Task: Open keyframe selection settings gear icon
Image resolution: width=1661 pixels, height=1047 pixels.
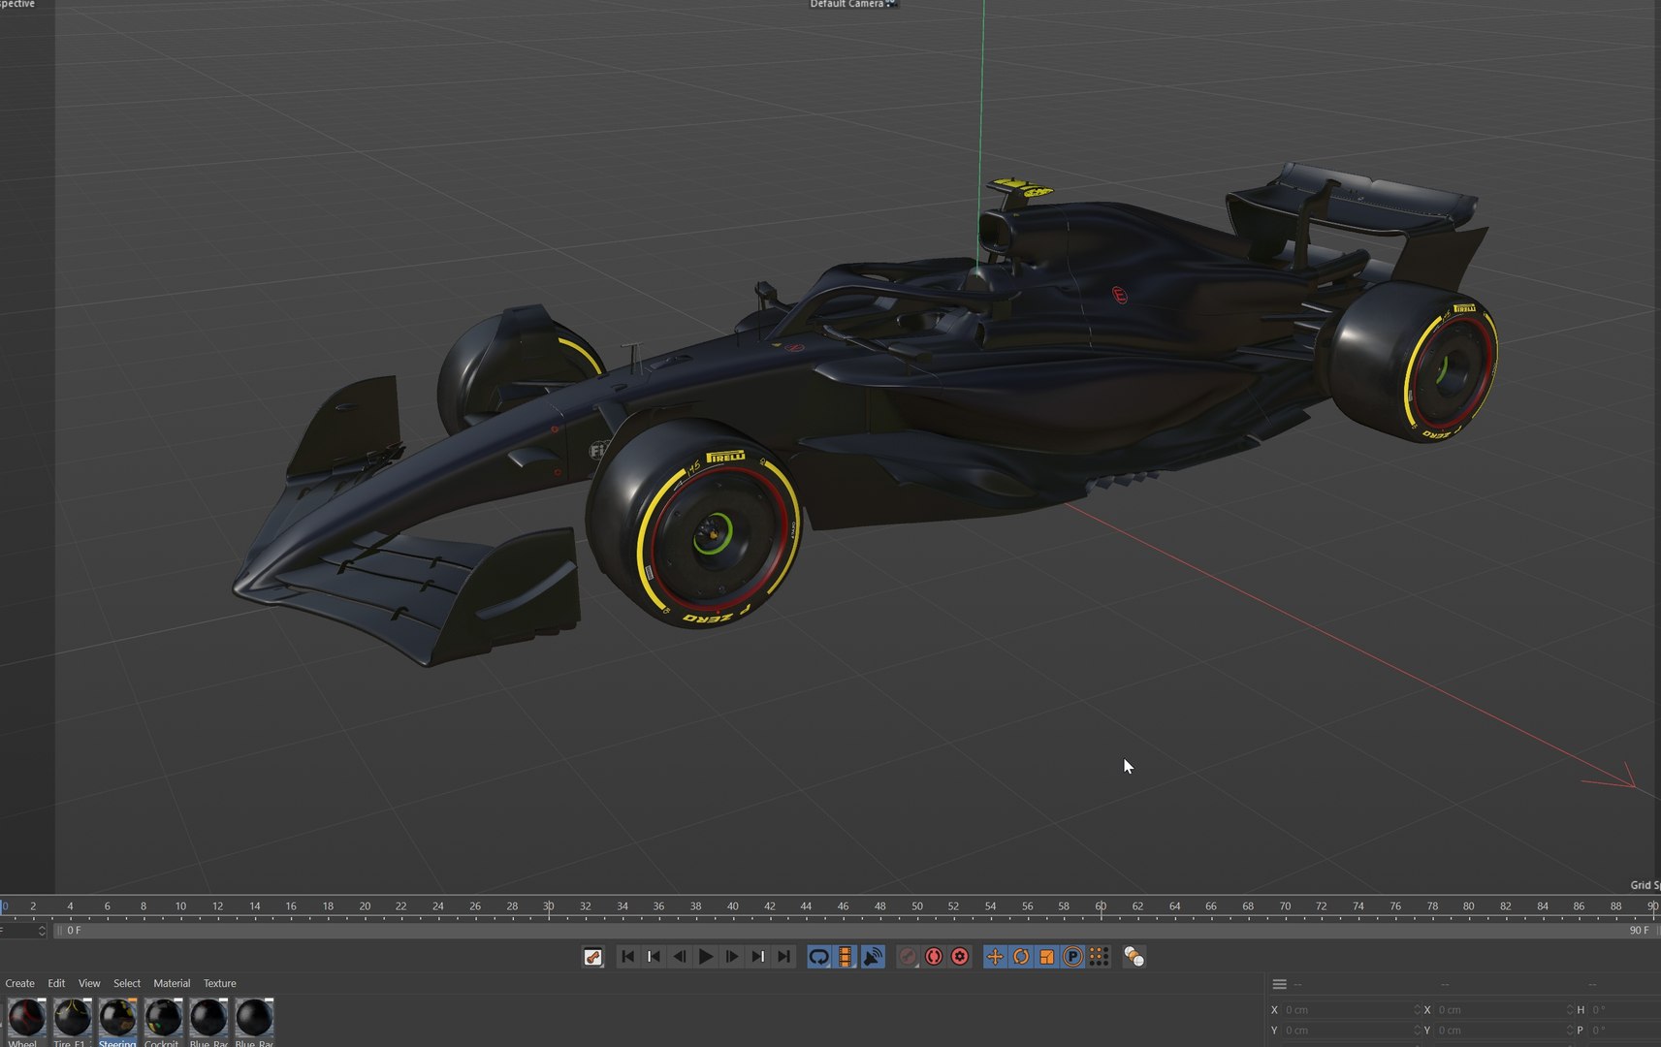Action: [x=960, y=957]
